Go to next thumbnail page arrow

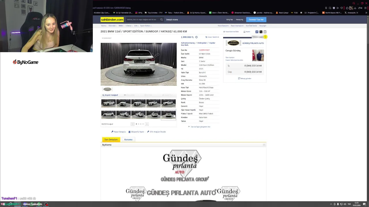[147, 124]
